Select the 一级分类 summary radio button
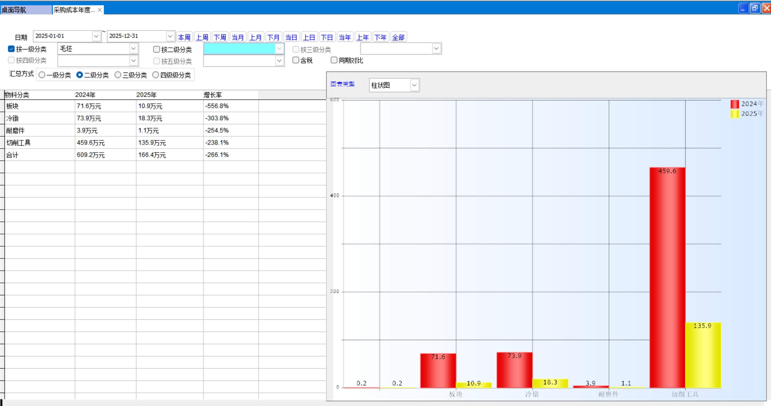 pyautogui.click(x=42, y=75)
